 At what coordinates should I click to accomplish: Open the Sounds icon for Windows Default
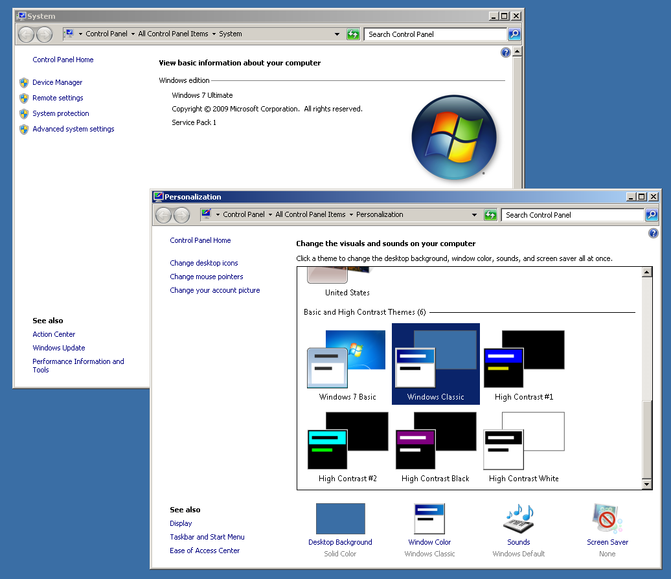click(x=518, y=519)
